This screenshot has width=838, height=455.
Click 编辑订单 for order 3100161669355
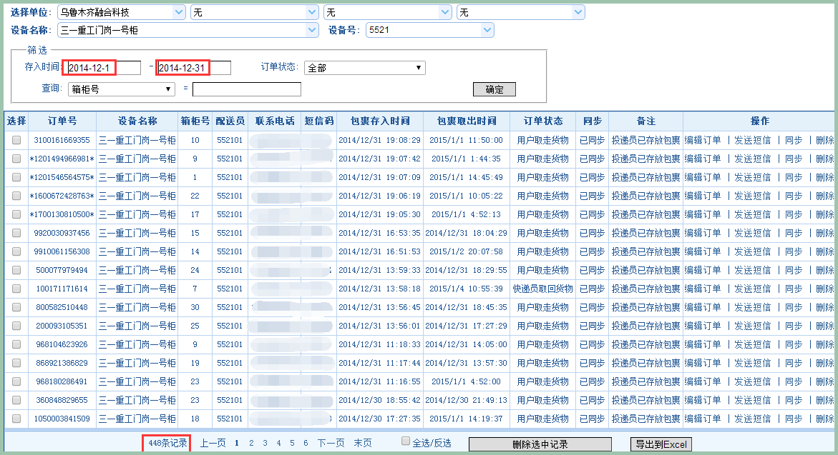pyautogui.click(x=703, y=141)
